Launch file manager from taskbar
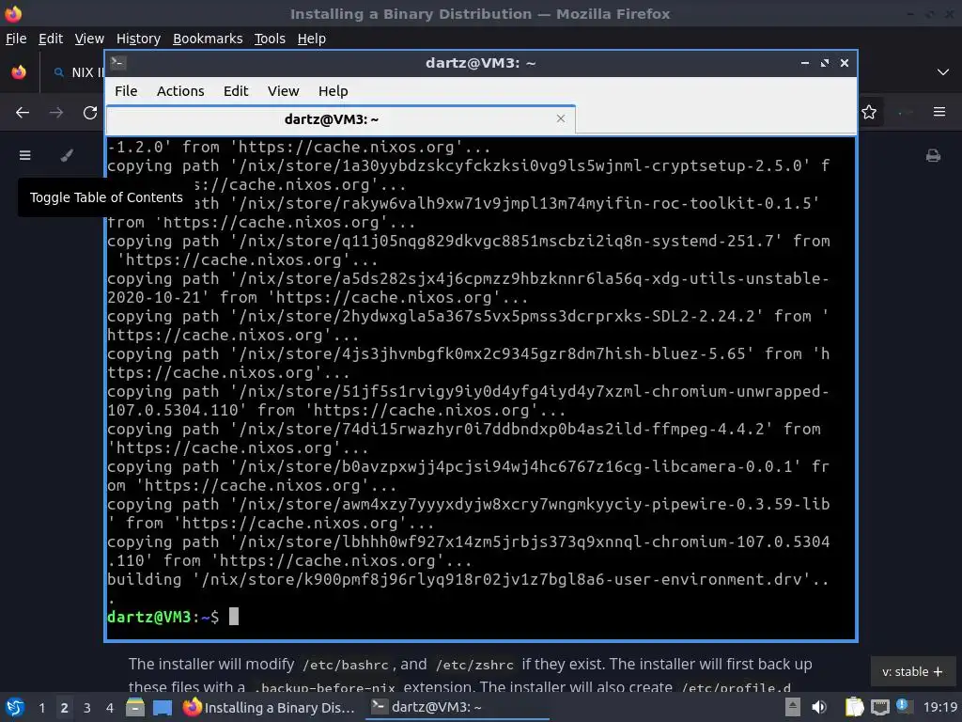This screenshot has width=962, height=722. coord(135,708)
